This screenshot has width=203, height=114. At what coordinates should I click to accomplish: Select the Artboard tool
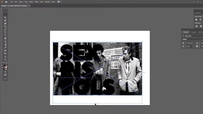[x=5, y=56]
